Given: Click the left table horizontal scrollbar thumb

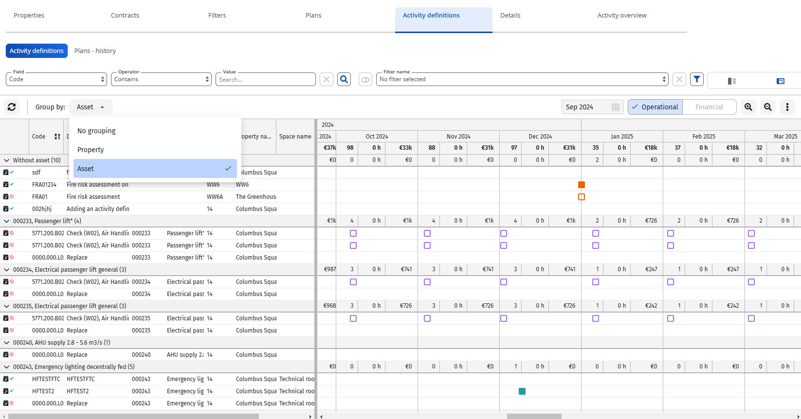Looking at the screenshot, I should 134,417.
